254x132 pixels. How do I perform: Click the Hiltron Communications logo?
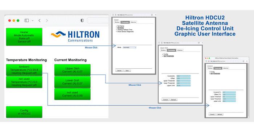click(x=75, y=37)
